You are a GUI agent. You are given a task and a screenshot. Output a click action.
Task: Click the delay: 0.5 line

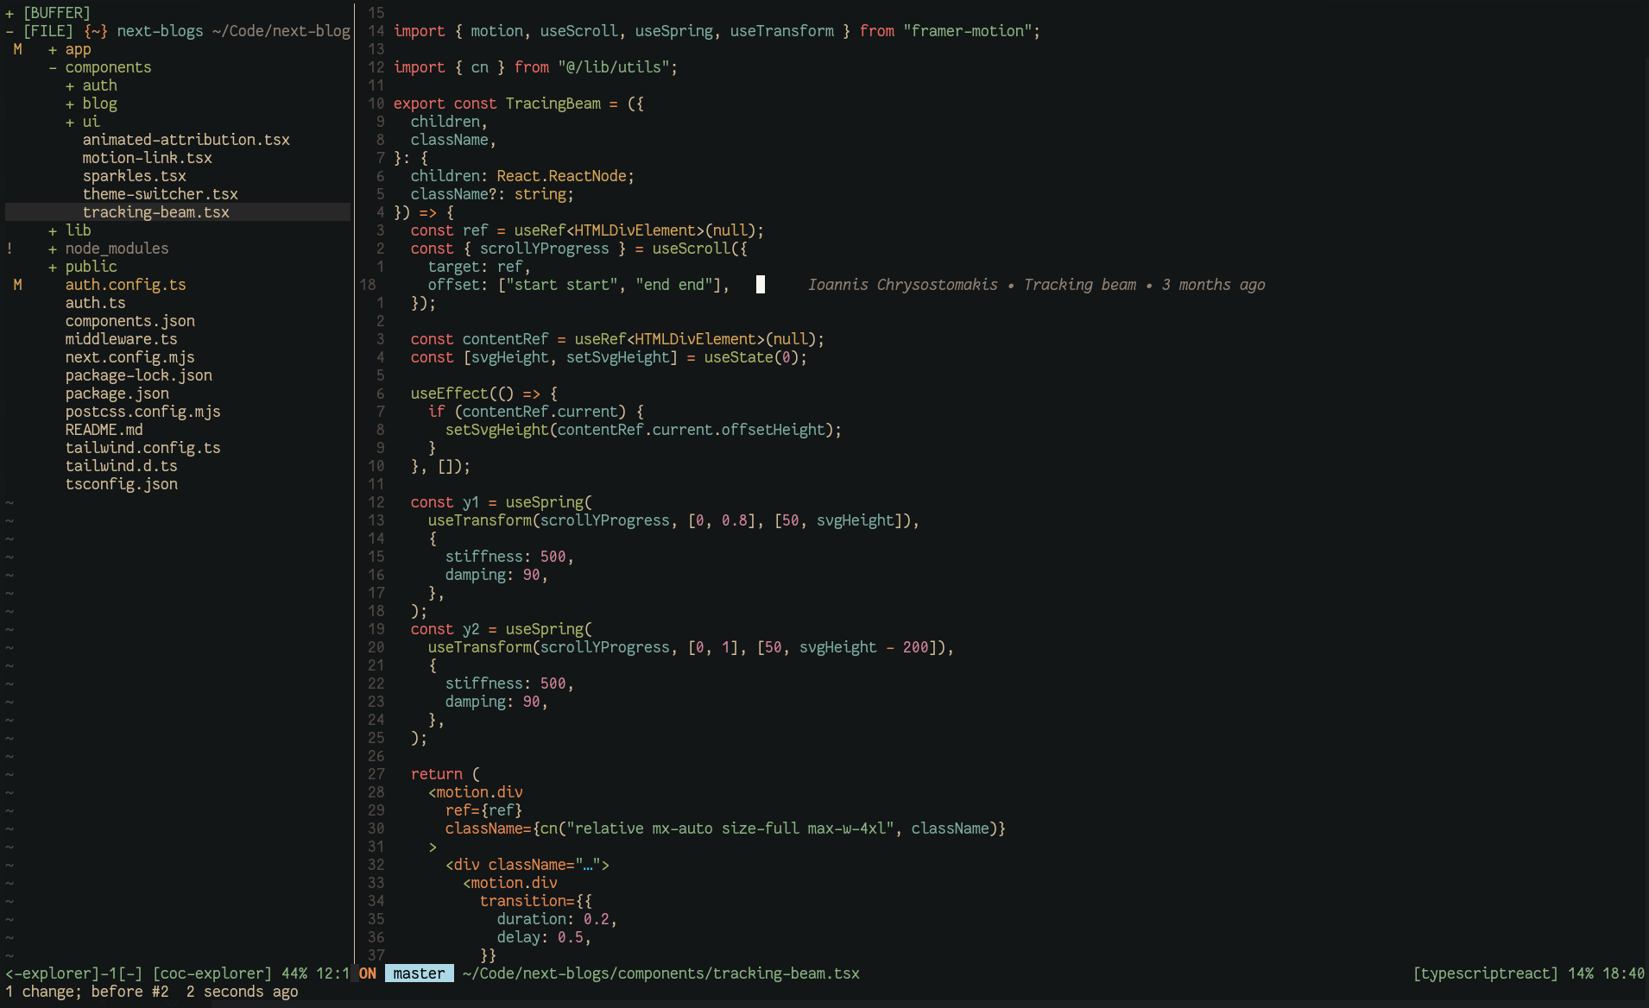click(544, 937)
